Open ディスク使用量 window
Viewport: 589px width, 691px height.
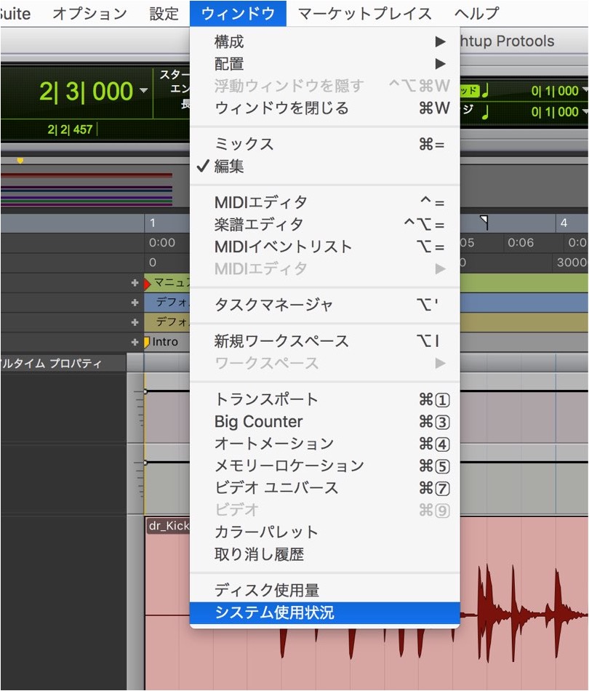(x=324, y=590)
